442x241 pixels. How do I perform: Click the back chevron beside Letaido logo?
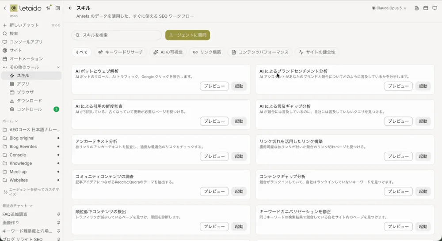(5, 8)
